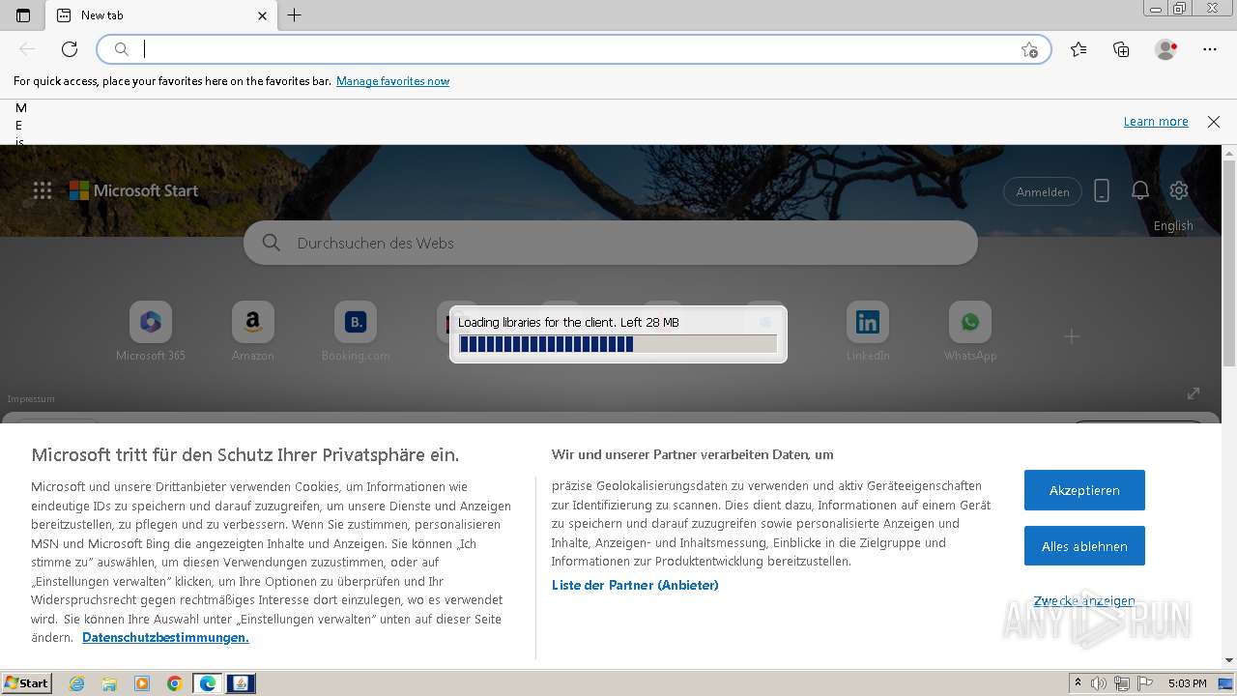The width and height of the screenshot is (1237, 696).
Task: Click the 5:03 PM clock
Action: click(1188, 683)
